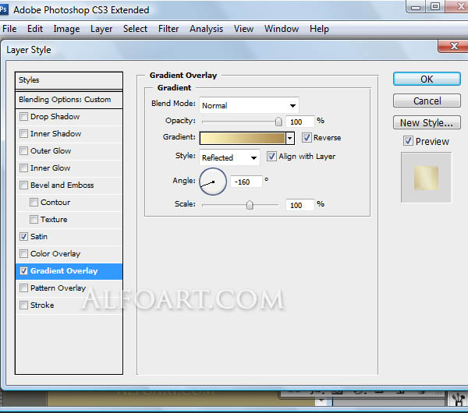Click the style preview thumbnail
The width and height of the screenshot is (468, 413).
click(426, 178)
